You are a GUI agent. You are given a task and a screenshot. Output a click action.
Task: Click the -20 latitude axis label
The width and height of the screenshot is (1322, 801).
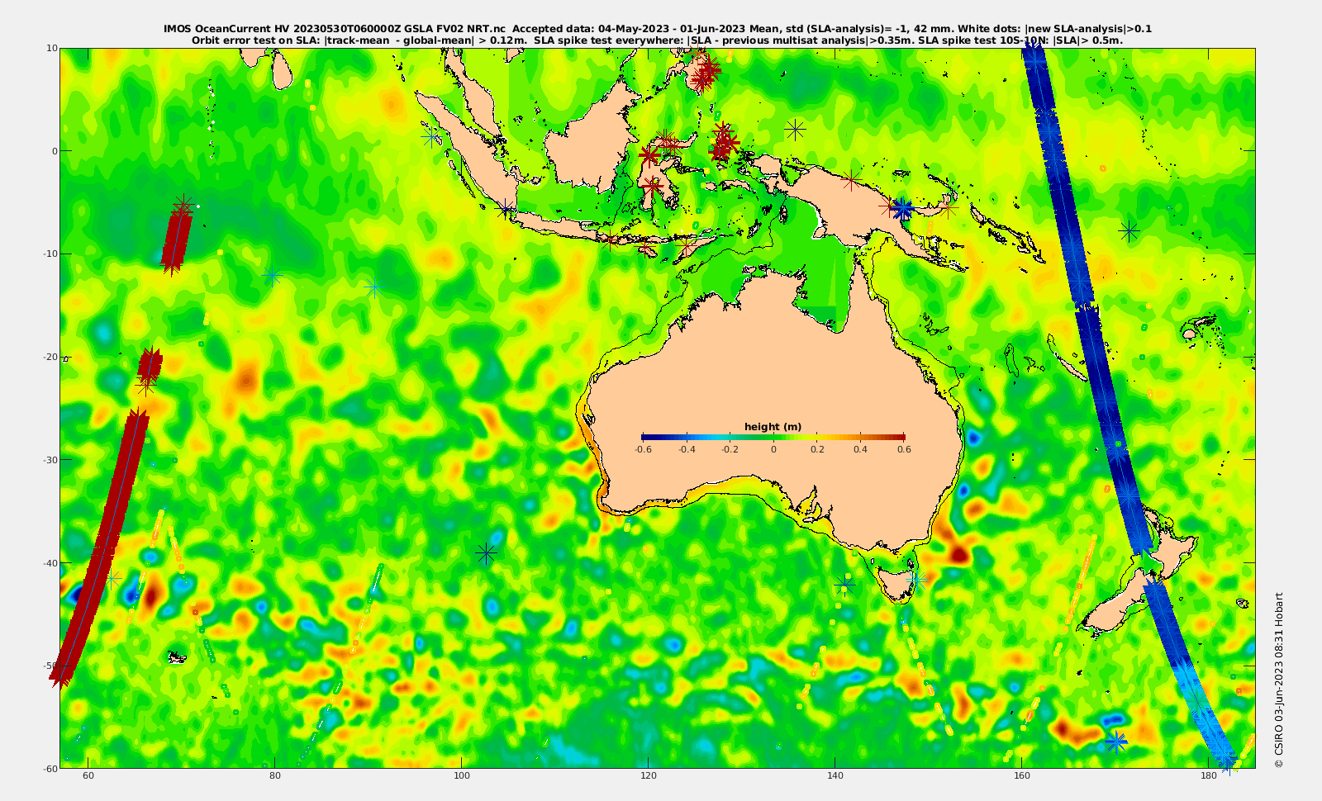(50, 357)
